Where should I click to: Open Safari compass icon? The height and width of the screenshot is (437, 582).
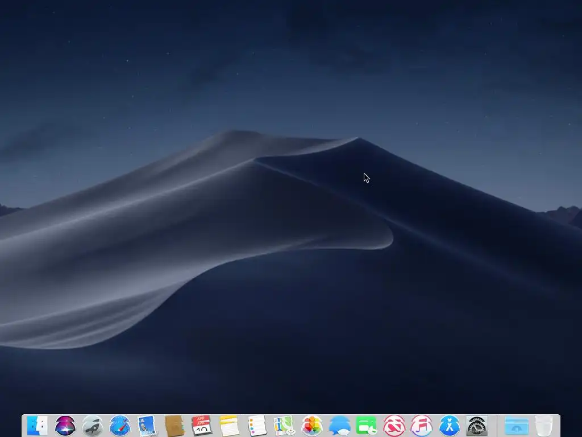click(x=120, y=426)
